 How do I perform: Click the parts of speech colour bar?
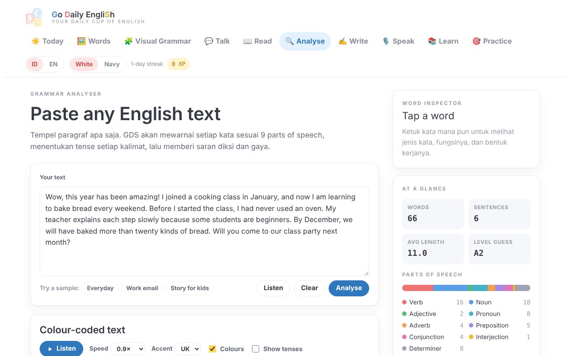[x=466, y=288]
